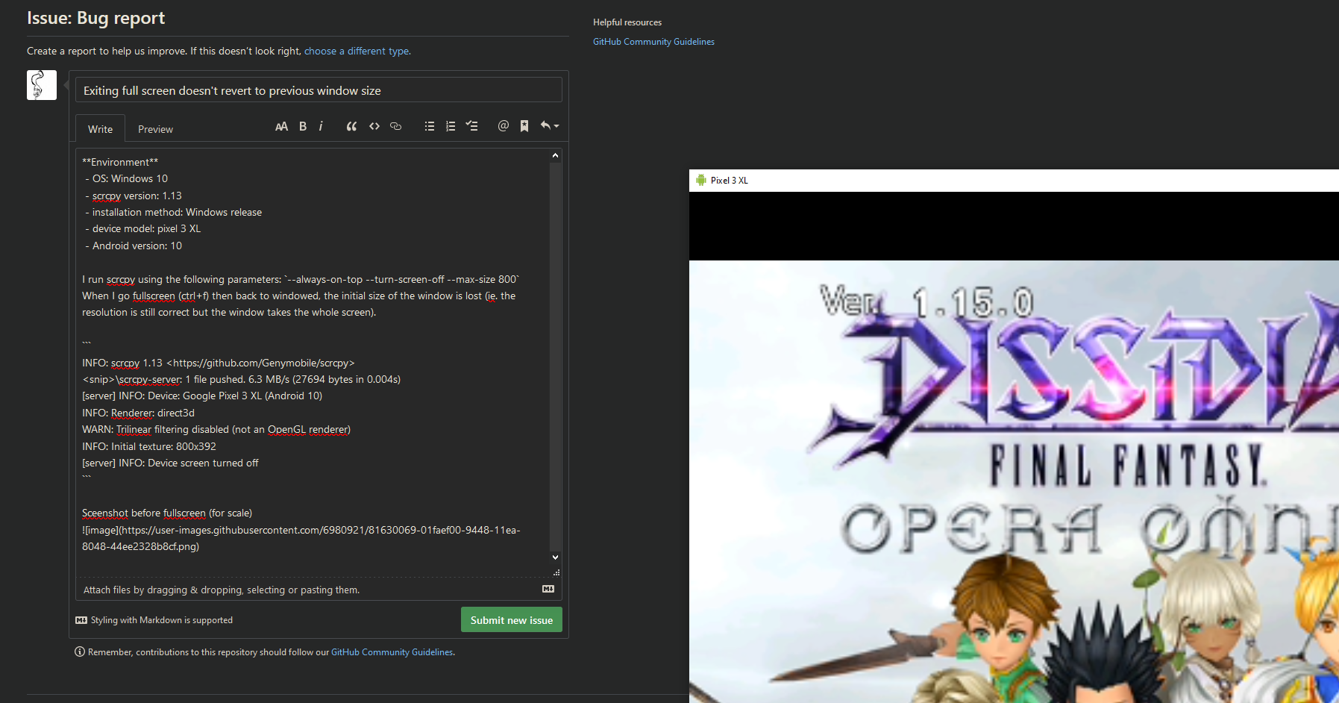
Task: Open the GitHub Community Guidelines link
Action: tap(653, 41)
